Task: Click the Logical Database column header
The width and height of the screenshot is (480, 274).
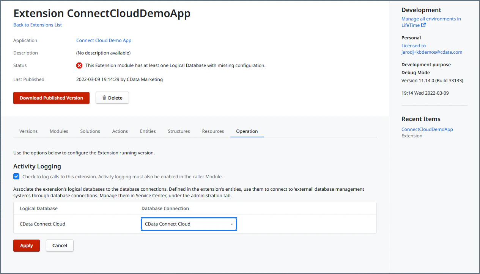Action: coord(39,209)
